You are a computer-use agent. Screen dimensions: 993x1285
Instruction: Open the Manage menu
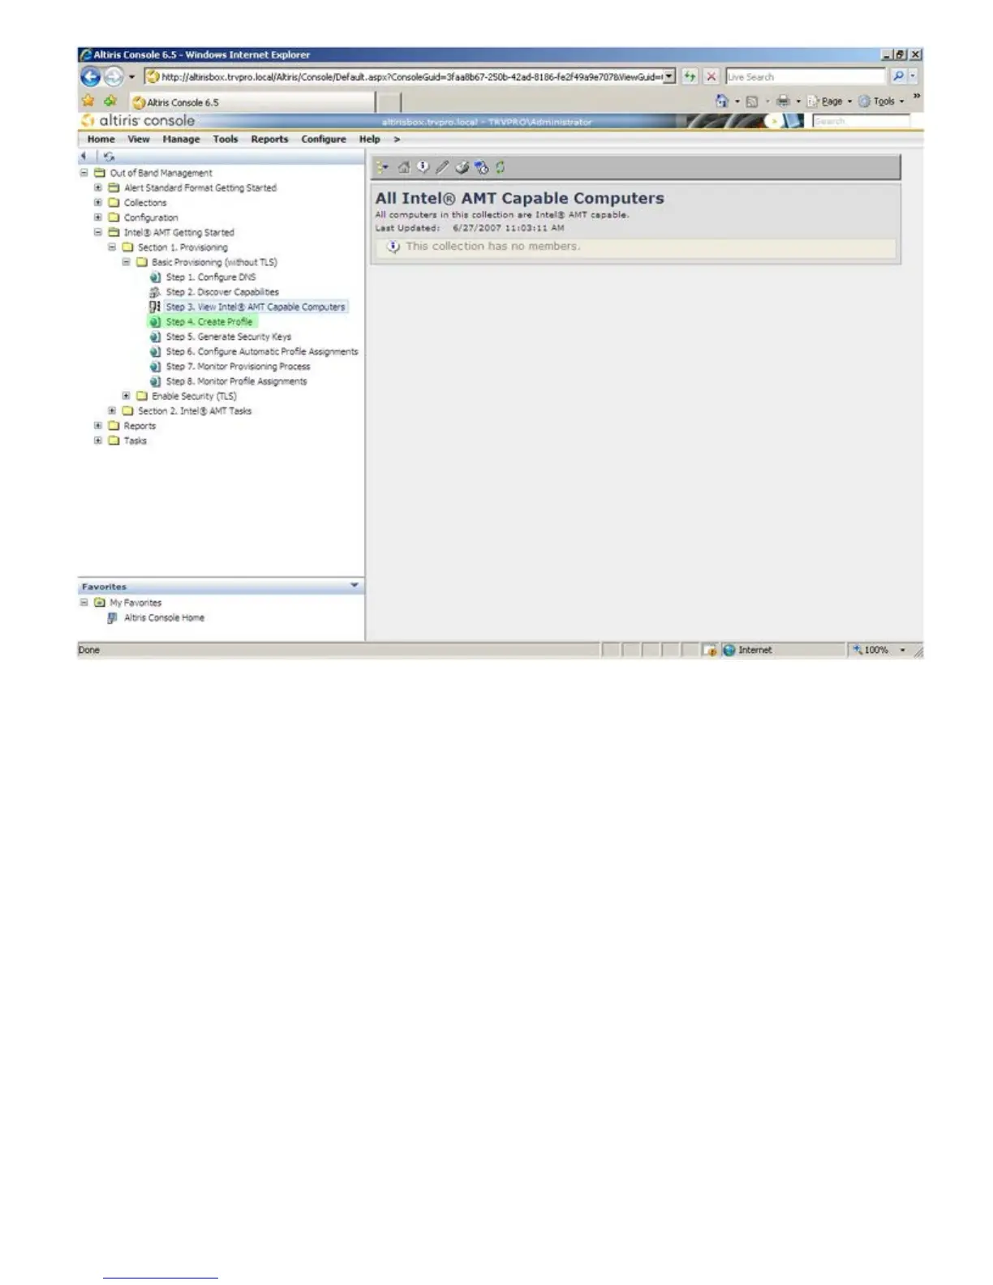click(181, 140)
